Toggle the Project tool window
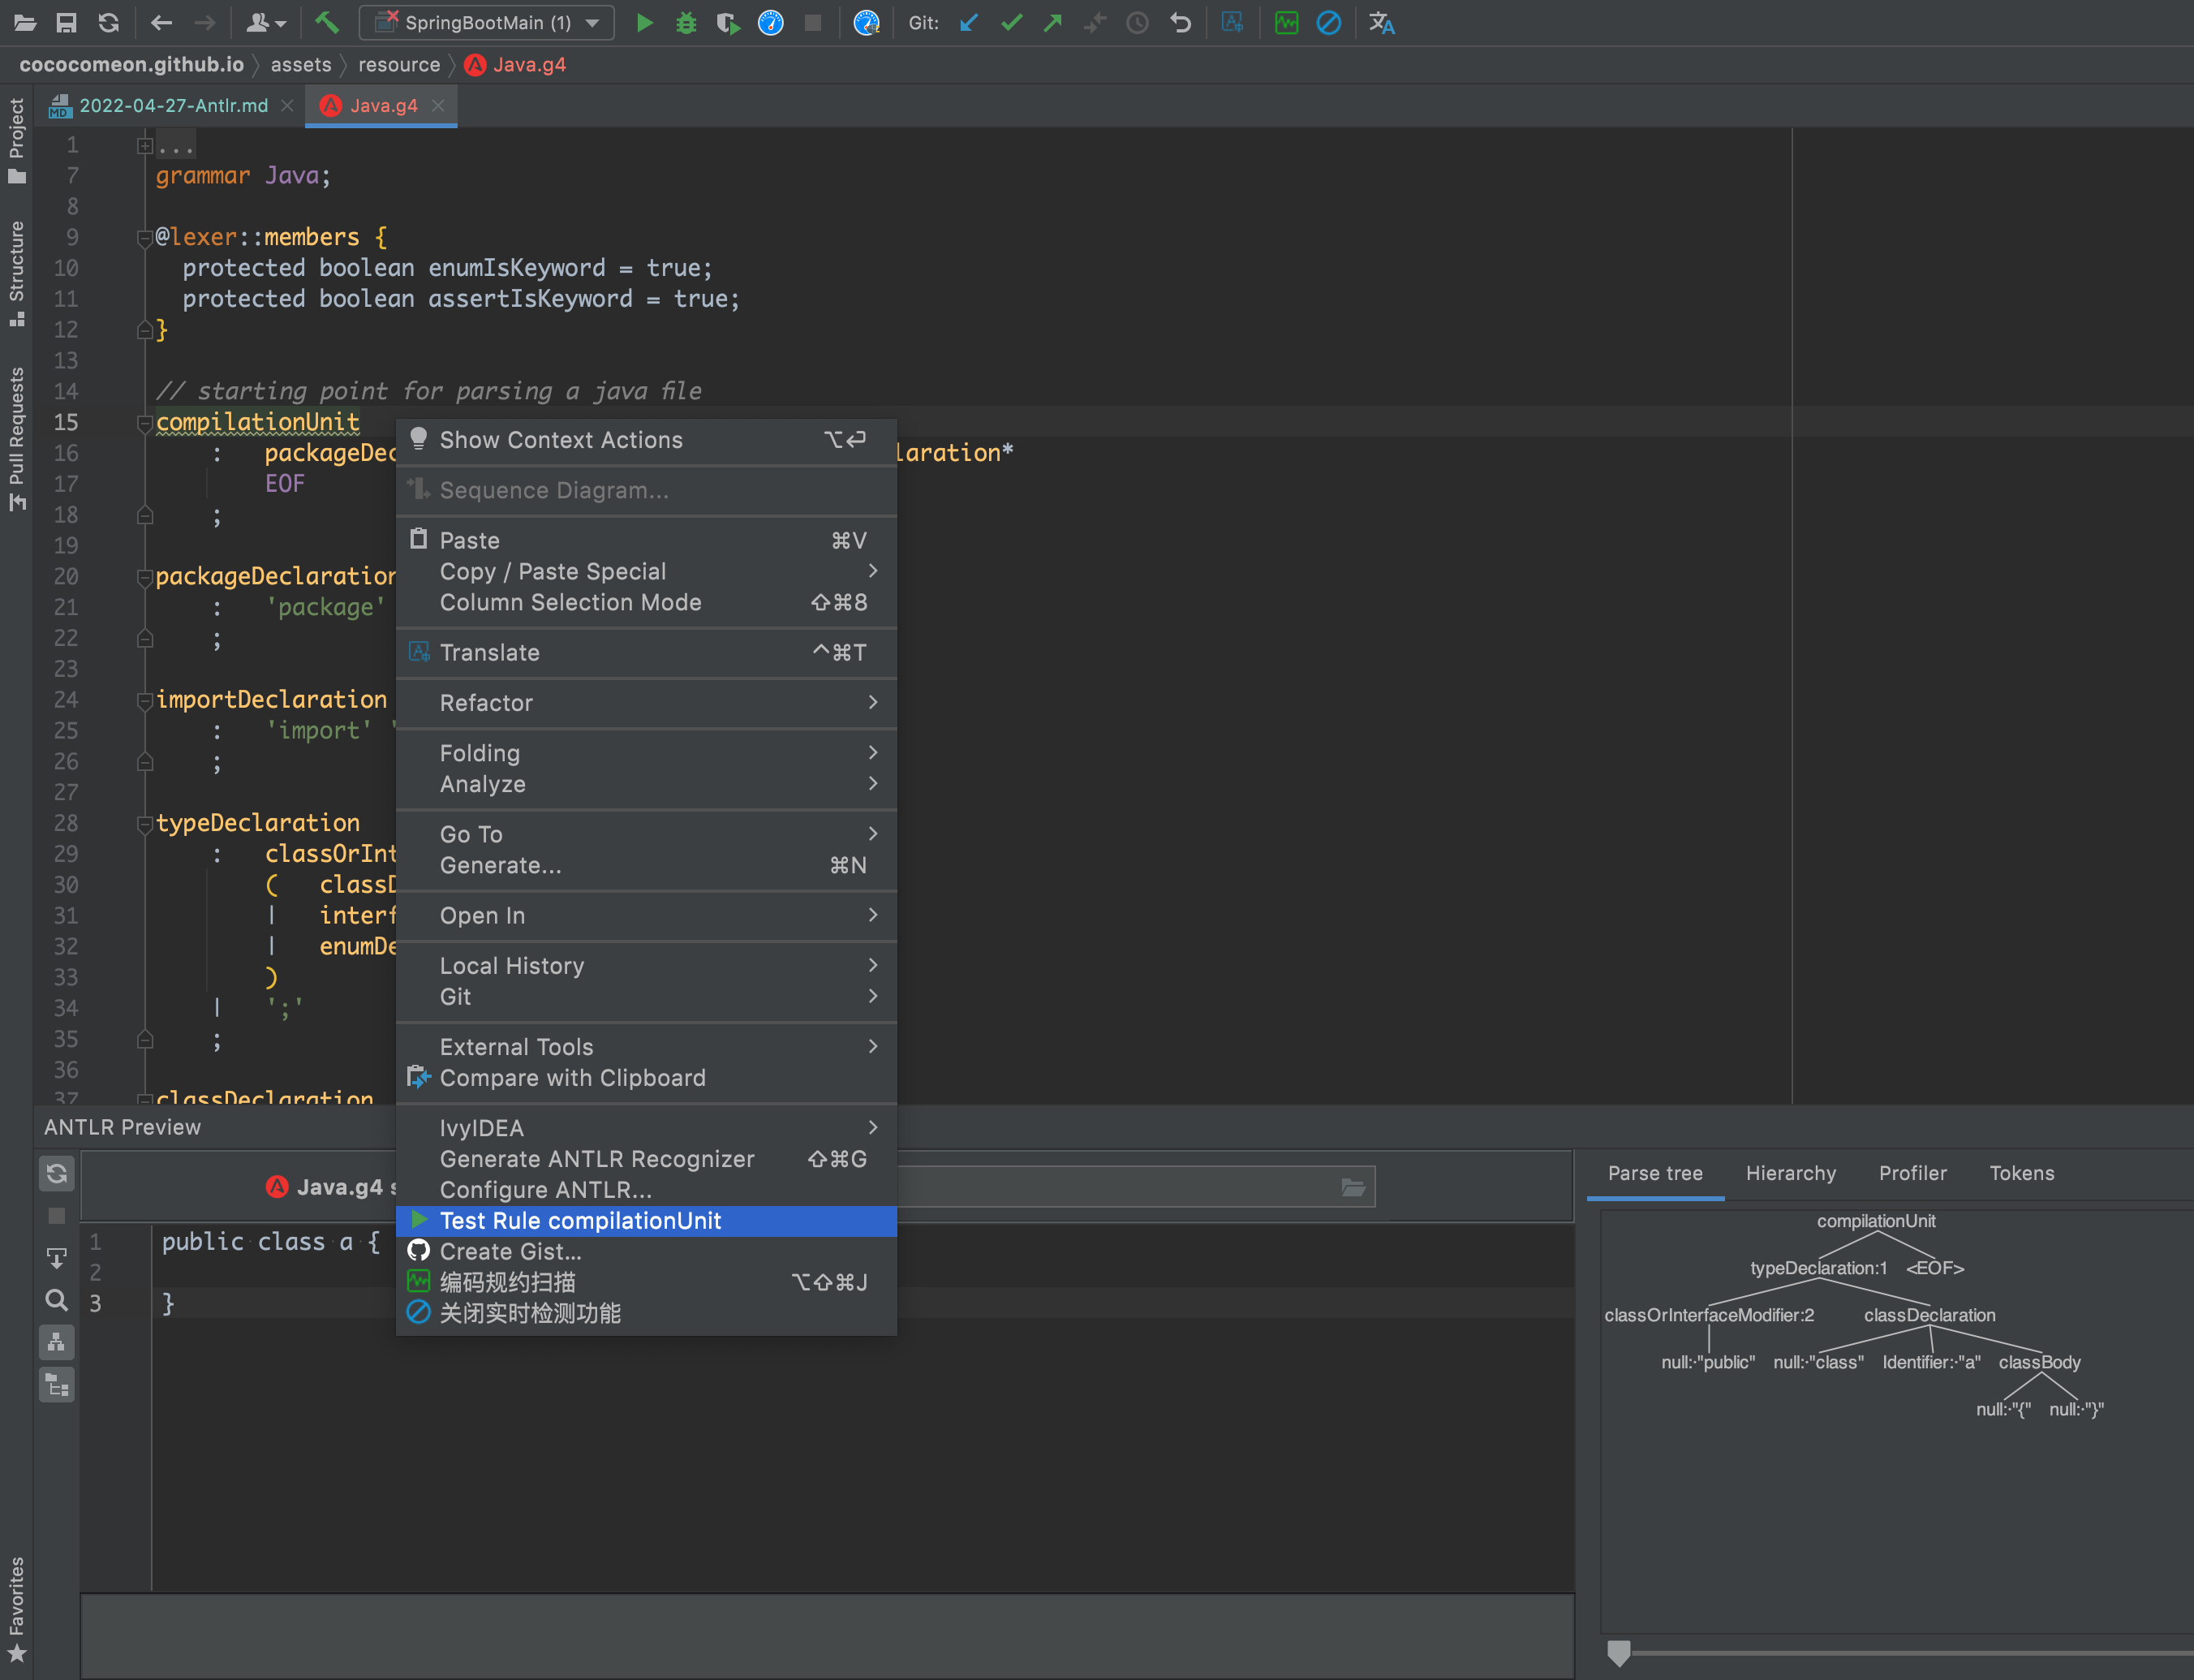Viewport: 2194px width, 1680px height. pos(16,140)
